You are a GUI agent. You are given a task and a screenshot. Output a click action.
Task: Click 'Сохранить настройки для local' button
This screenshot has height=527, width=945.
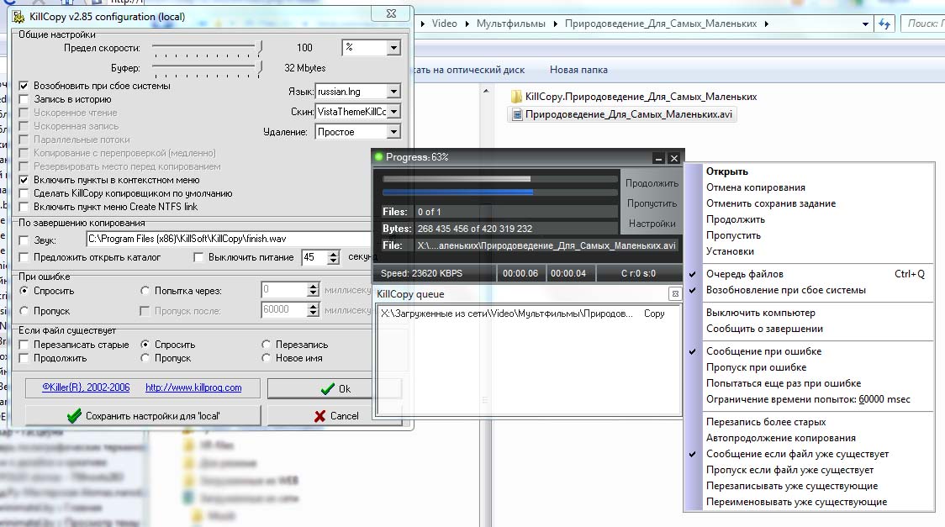click(x=143, y=415)
